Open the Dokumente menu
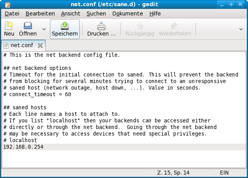The width and height of the screenshot is (248, 178). 127,14
